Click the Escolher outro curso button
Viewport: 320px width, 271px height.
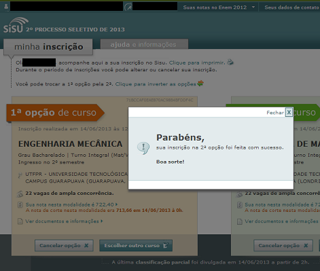click(136, 245)
